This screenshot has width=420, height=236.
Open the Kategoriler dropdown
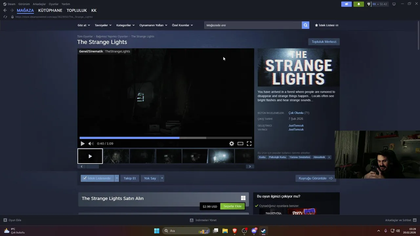coord(125,25)
